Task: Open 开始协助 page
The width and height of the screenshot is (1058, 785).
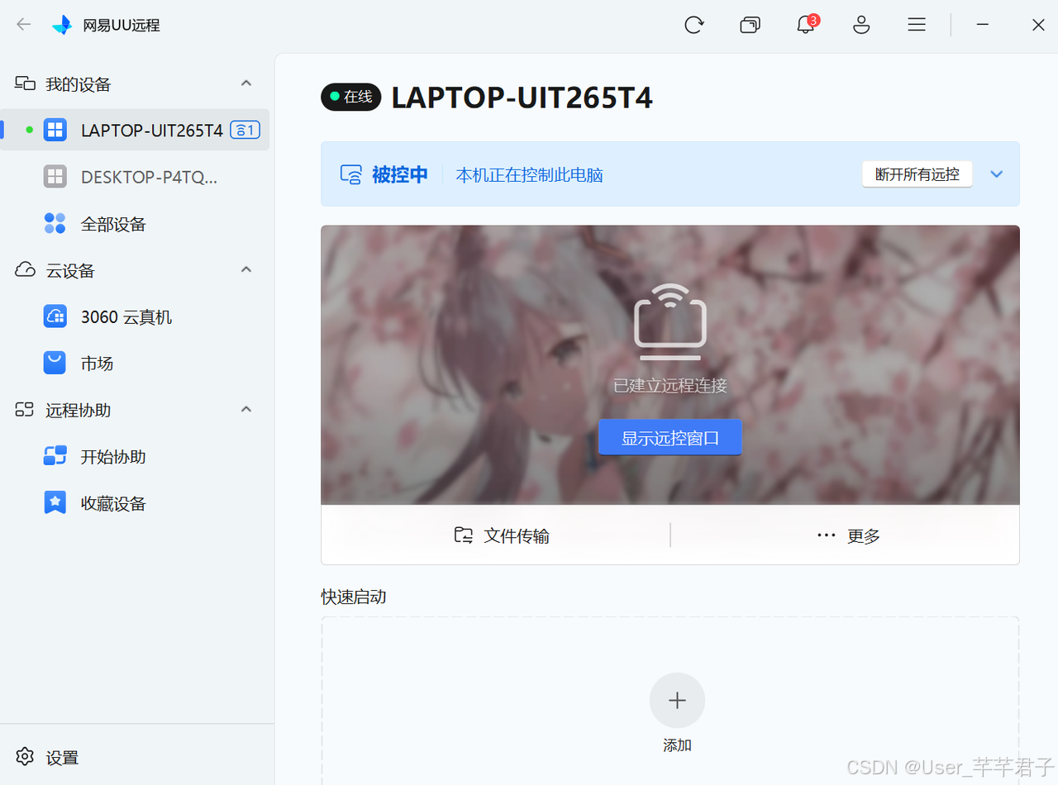Action: (135, 456)
